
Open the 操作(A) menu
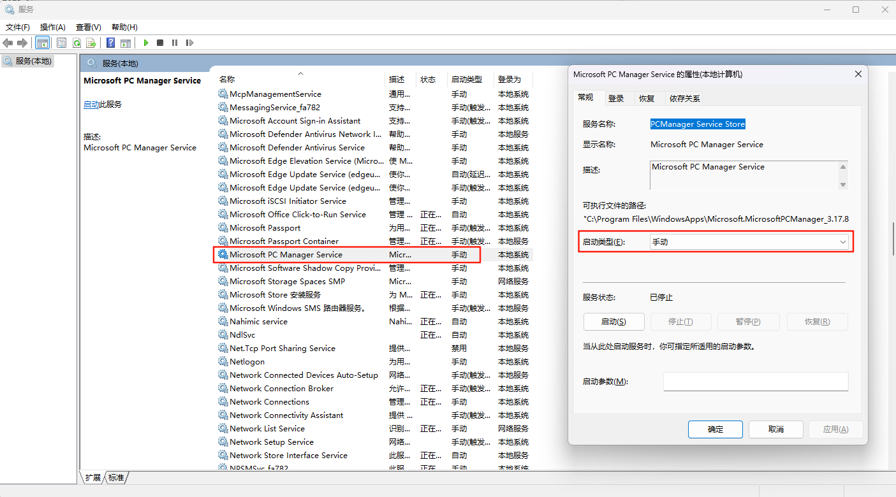[x=53, y=27]
